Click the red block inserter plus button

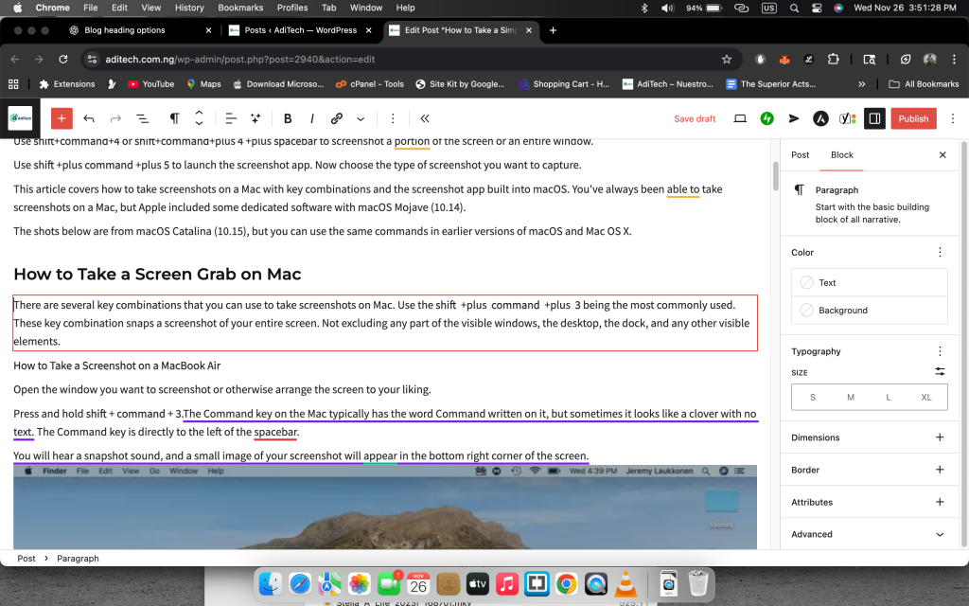(x=62, y=118)
